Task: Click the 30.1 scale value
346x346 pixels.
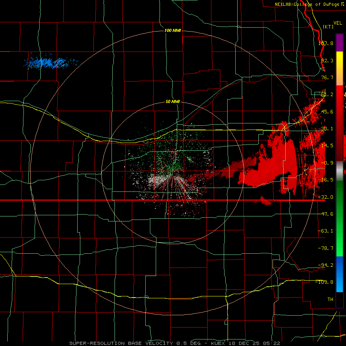Action: 327,129
